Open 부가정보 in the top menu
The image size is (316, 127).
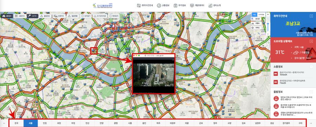[x=179, y=6]
